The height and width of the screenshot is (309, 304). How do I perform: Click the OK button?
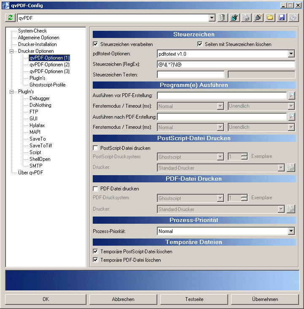tap(46, 299)
